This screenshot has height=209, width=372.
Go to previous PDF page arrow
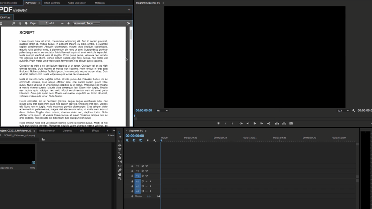pyautogui.click(x=20, y=23)
